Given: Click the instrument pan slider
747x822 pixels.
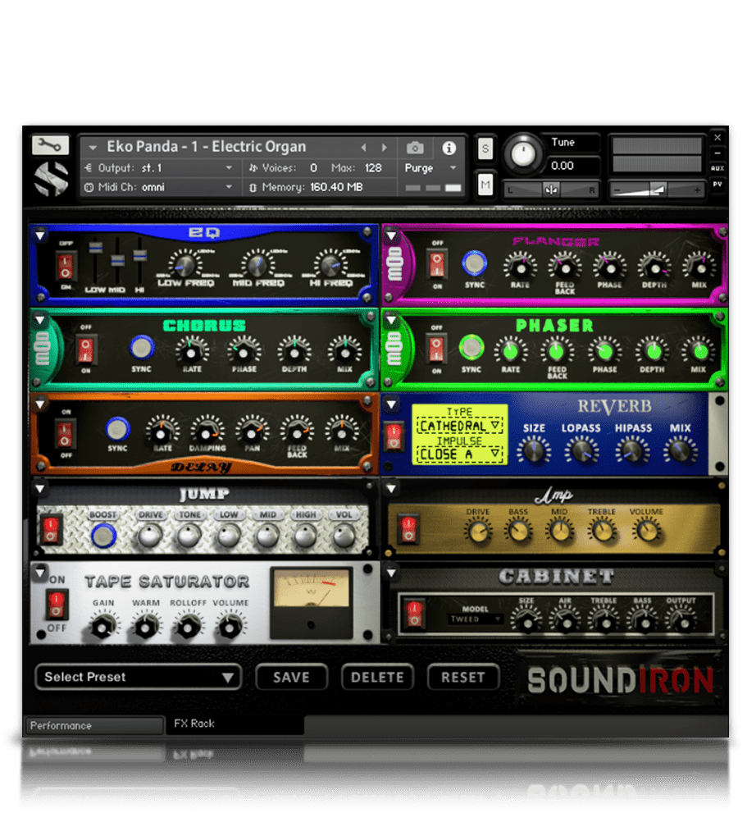Looking at the screenshot, I should [x=550, y=190].
